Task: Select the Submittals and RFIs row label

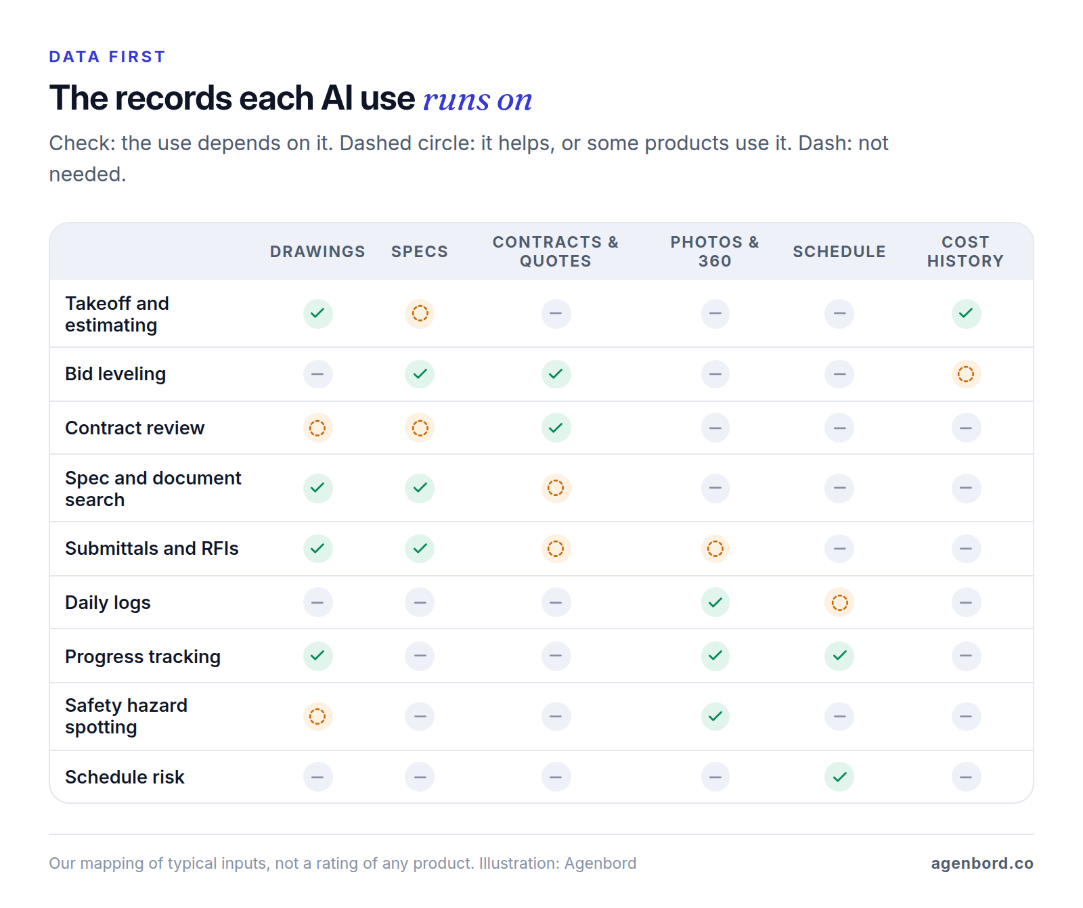Action: (x=152, y=549)
